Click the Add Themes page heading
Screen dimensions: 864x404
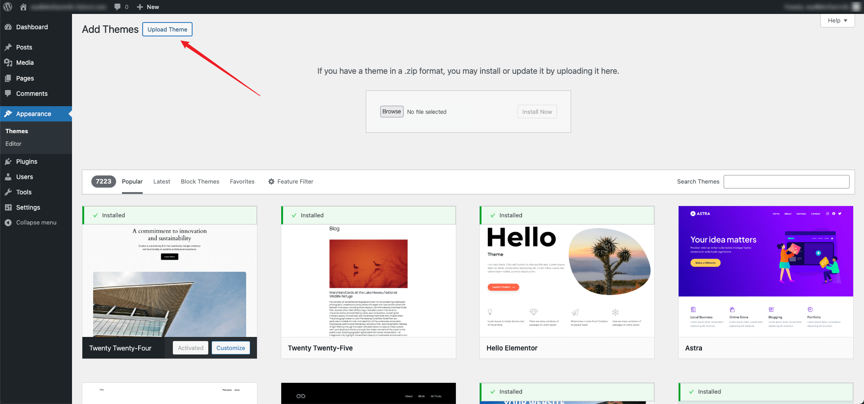110,29
